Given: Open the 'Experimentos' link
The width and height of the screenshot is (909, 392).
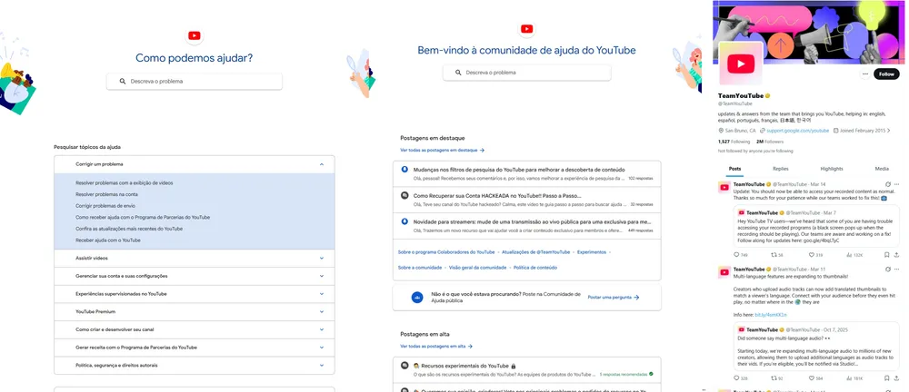Looking at the screenshot, I should click(x=592, y=252).
